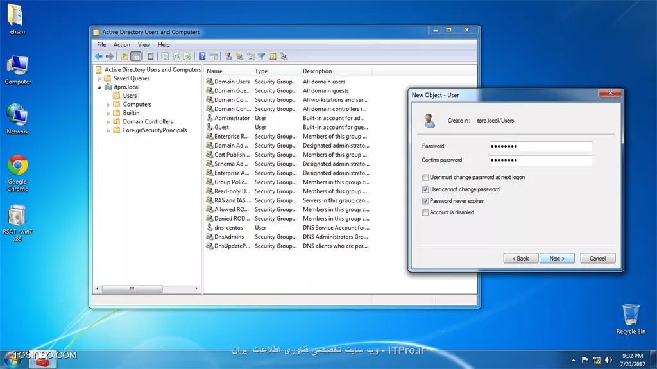Expand the Domain Controllers tree node
The height and width of the screenshot is (369, 657).
click(108, 121)
